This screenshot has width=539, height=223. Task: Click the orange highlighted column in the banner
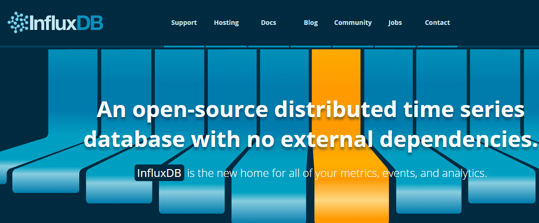point(336,74)
